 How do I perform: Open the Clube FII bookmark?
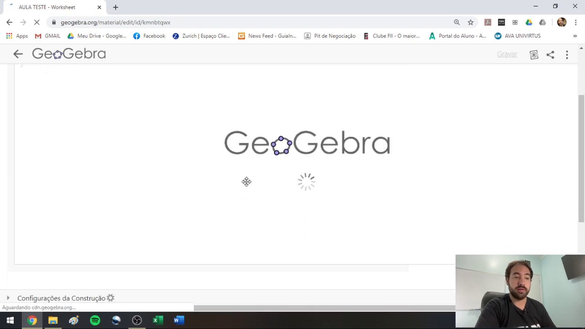[x=391, y=36]
